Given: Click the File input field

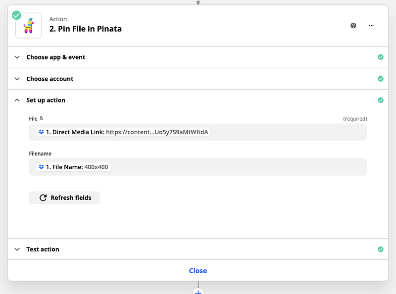Looking at the screenshot, I should pos(287,132).
